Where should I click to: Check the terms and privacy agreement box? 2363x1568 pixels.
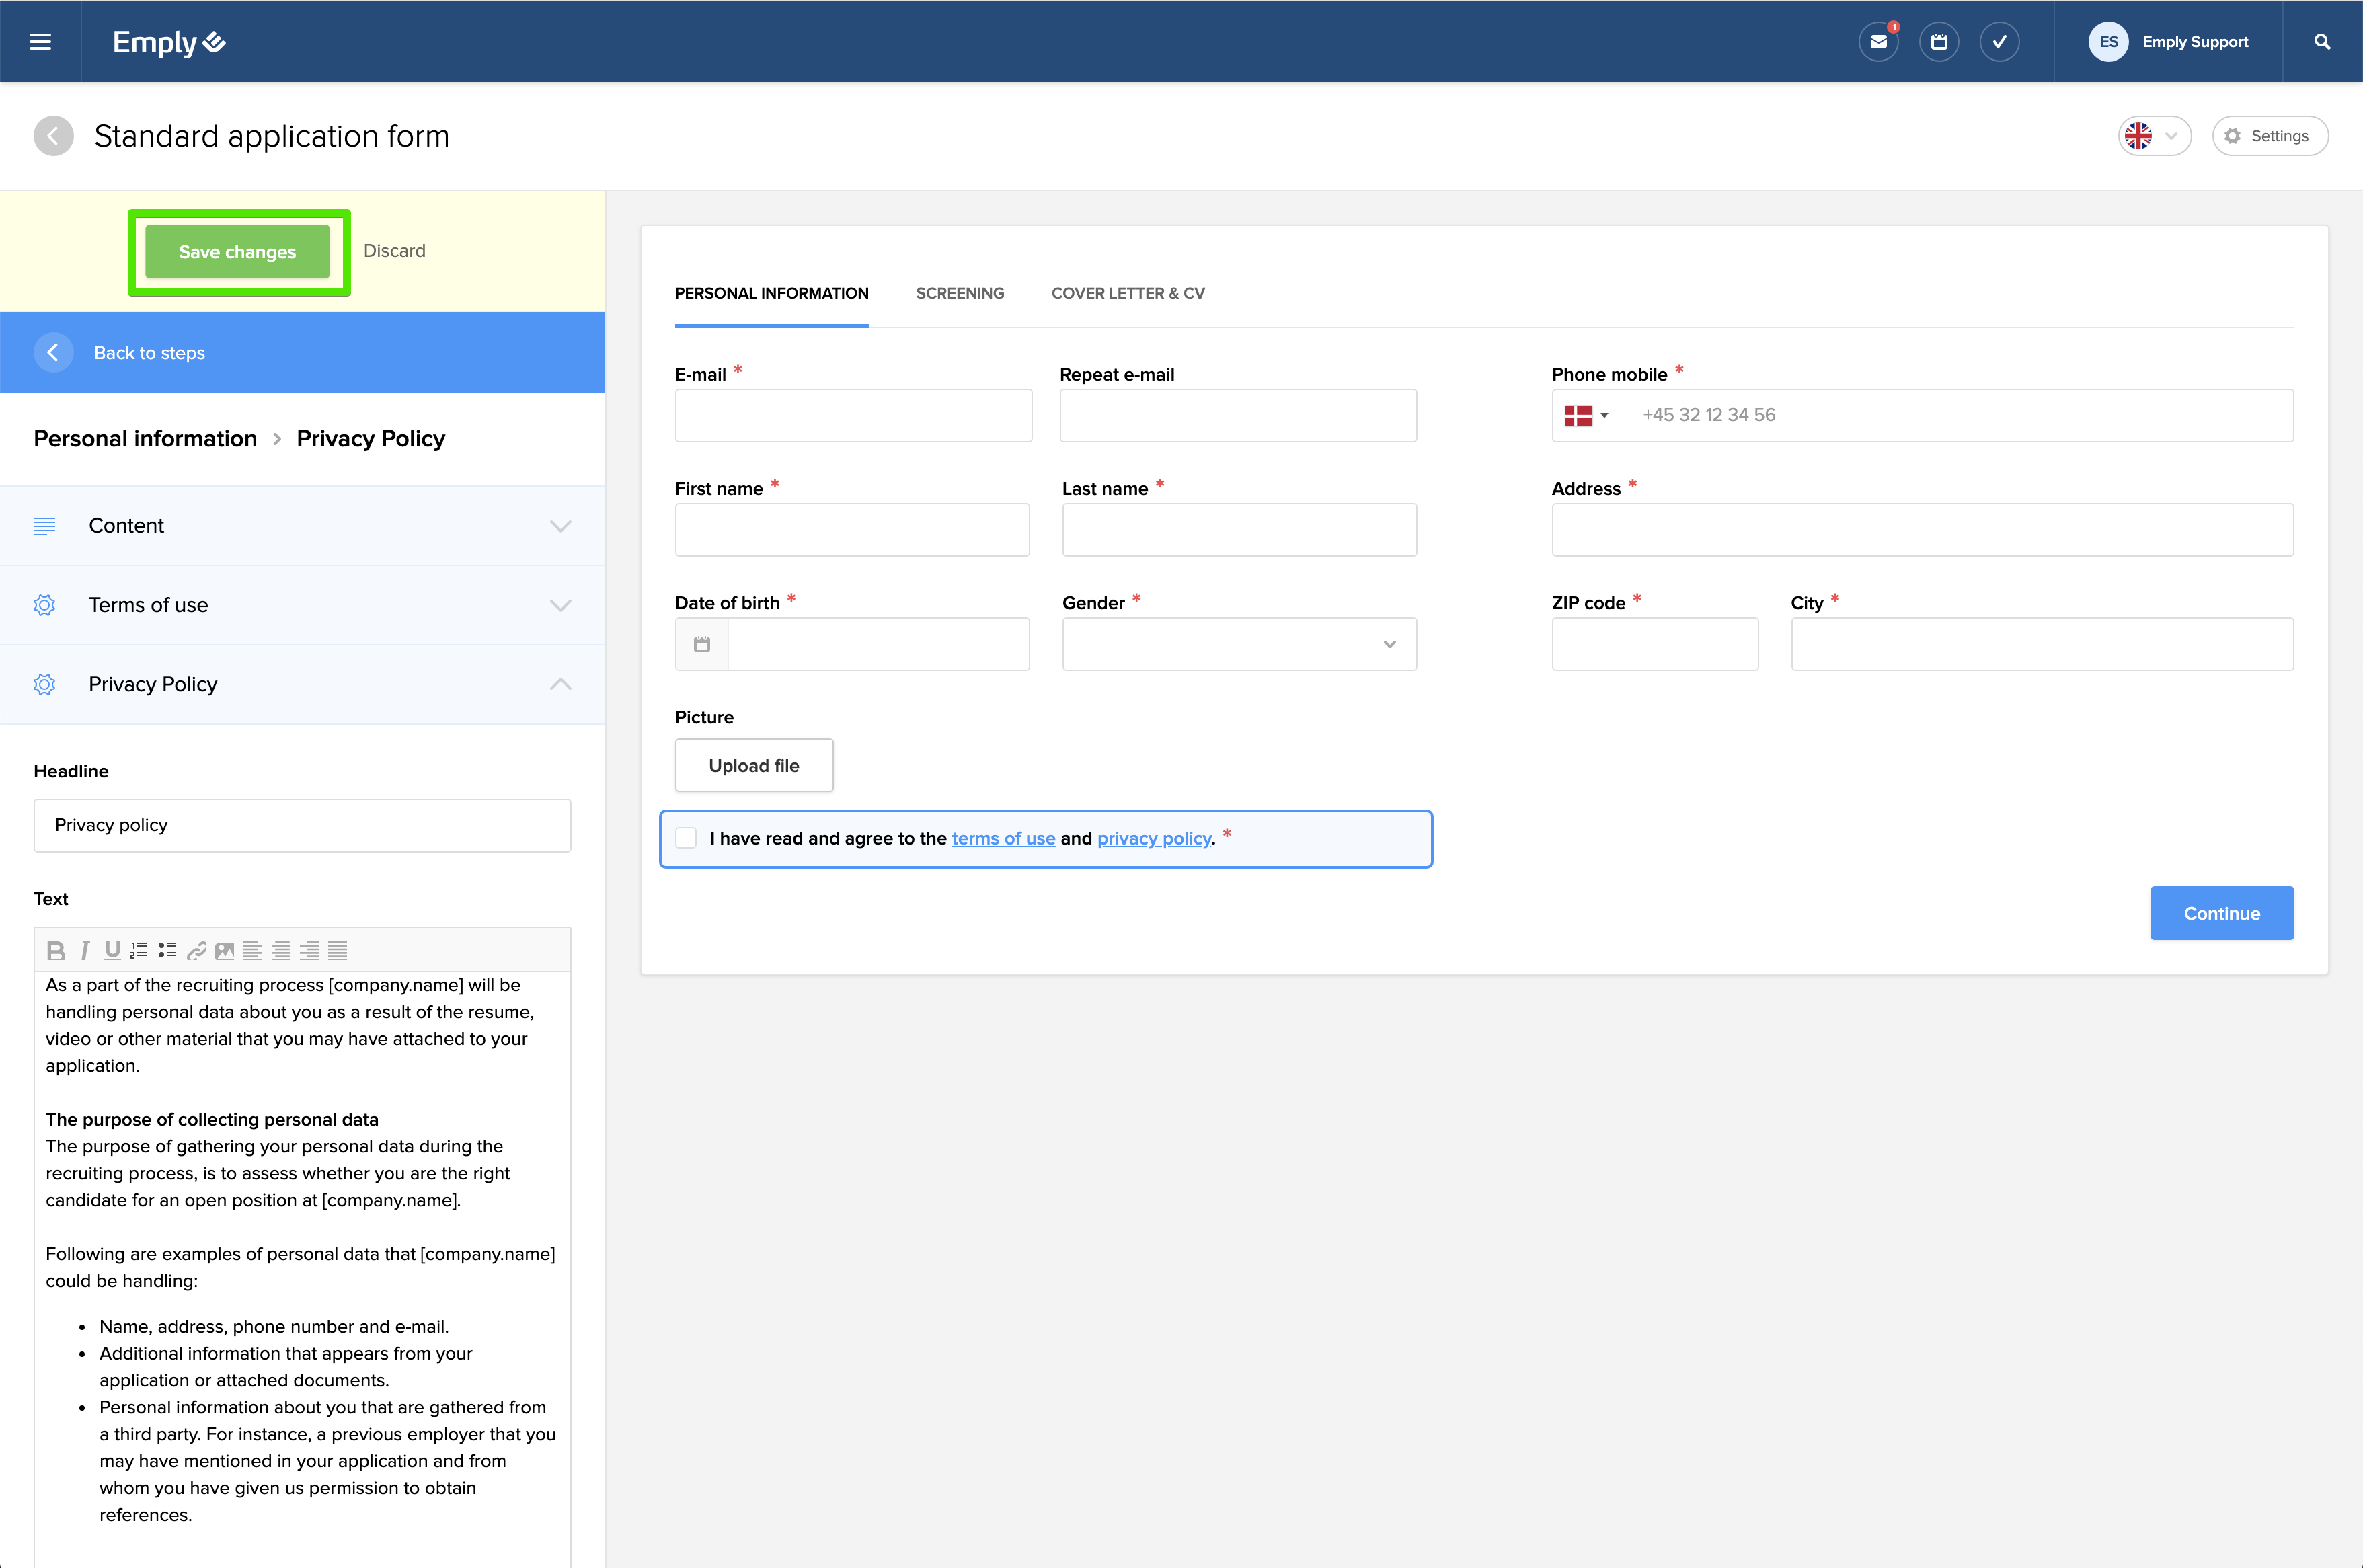coord(686,838)
